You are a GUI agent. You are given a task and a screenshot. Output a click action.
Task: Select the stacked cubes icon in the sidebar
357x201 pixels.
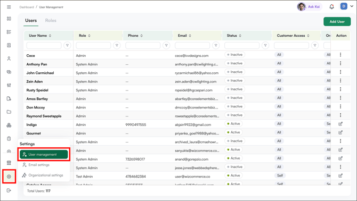pos(9,125)
